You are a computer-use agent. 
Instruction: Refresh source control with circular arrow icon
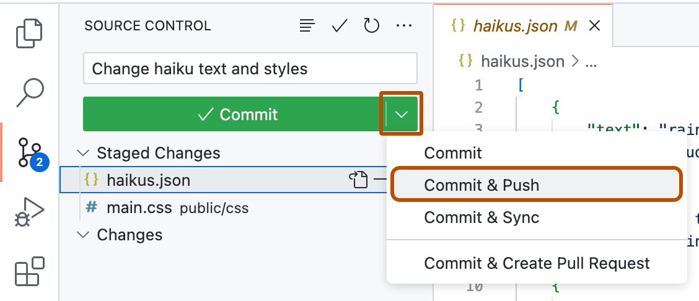371,25
